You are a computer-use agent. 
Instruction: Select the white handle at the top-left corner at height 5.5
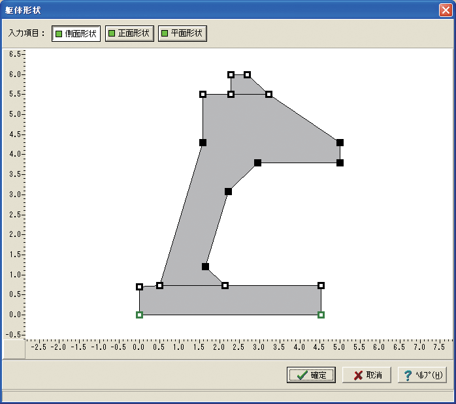203,94
